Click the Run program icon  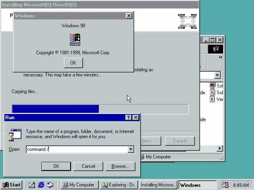pos(15,135)
